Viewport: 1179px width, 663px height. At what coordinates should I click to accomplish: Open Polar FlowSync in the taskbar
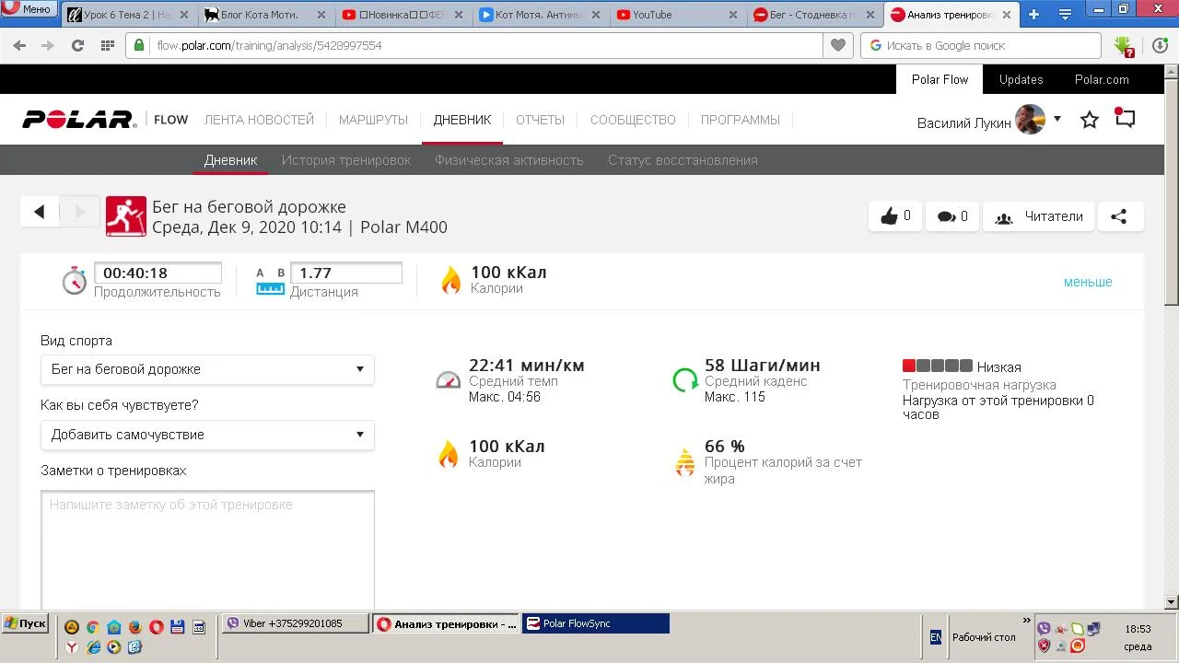[x=595, y=623]
